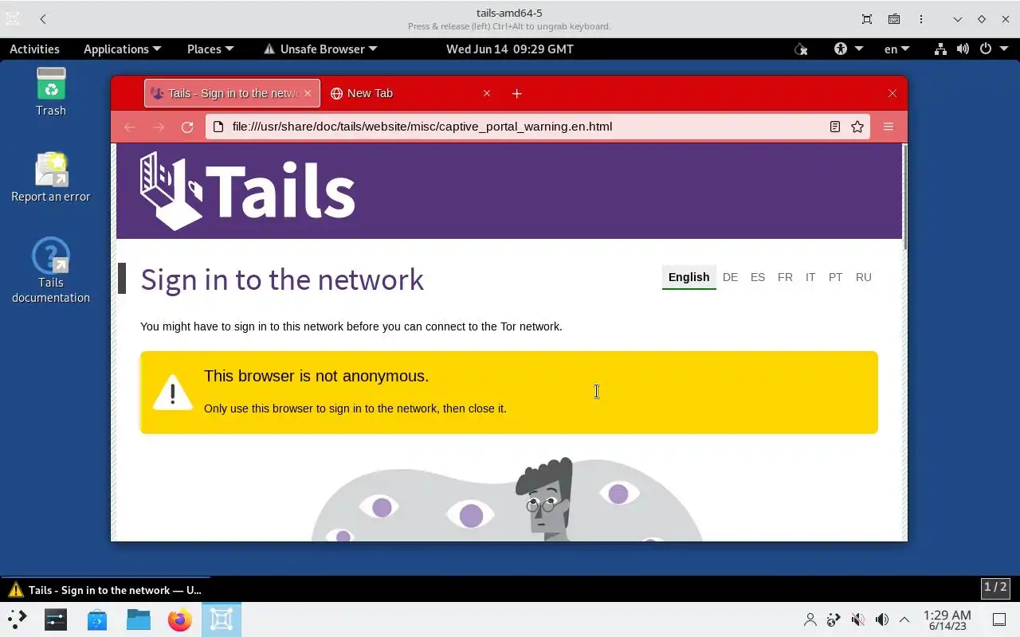
Task: Click the 1 / 2 workspace switcher
Action: [x=995, y=588]
